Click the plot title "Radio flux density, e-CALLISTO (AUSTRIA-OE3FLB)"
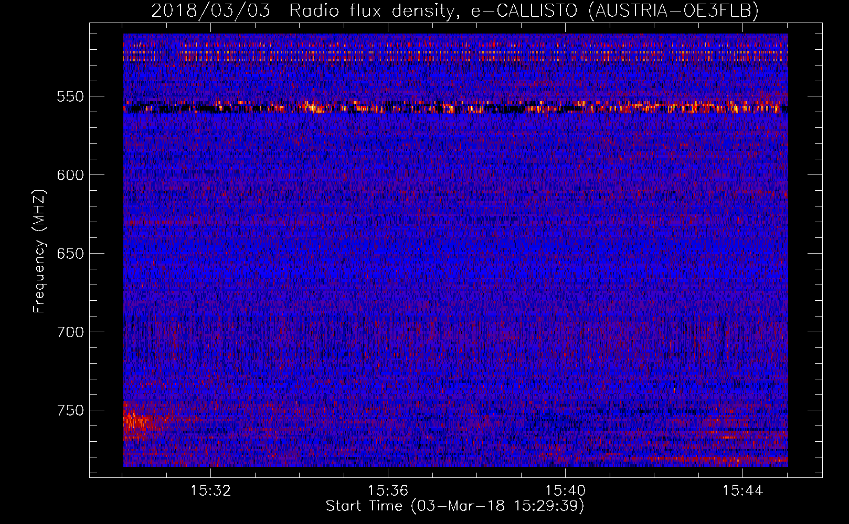 tap(524, 10)
